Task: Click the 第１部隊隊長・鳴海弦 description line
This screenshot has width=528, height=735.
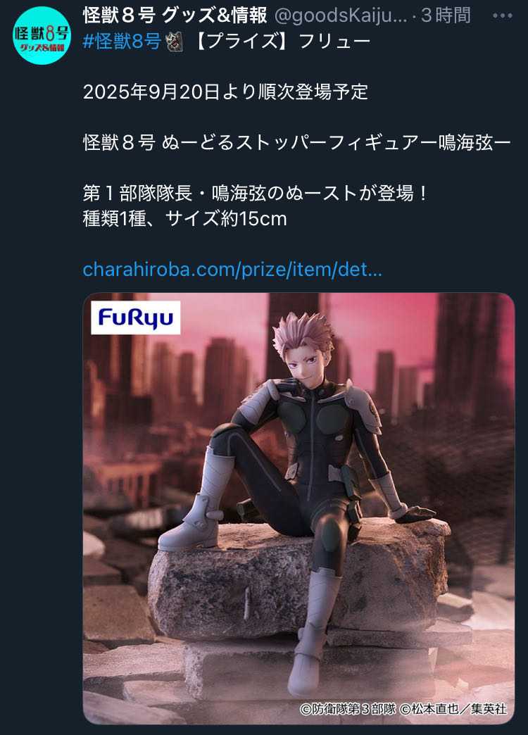Action: tap(255, 193)
